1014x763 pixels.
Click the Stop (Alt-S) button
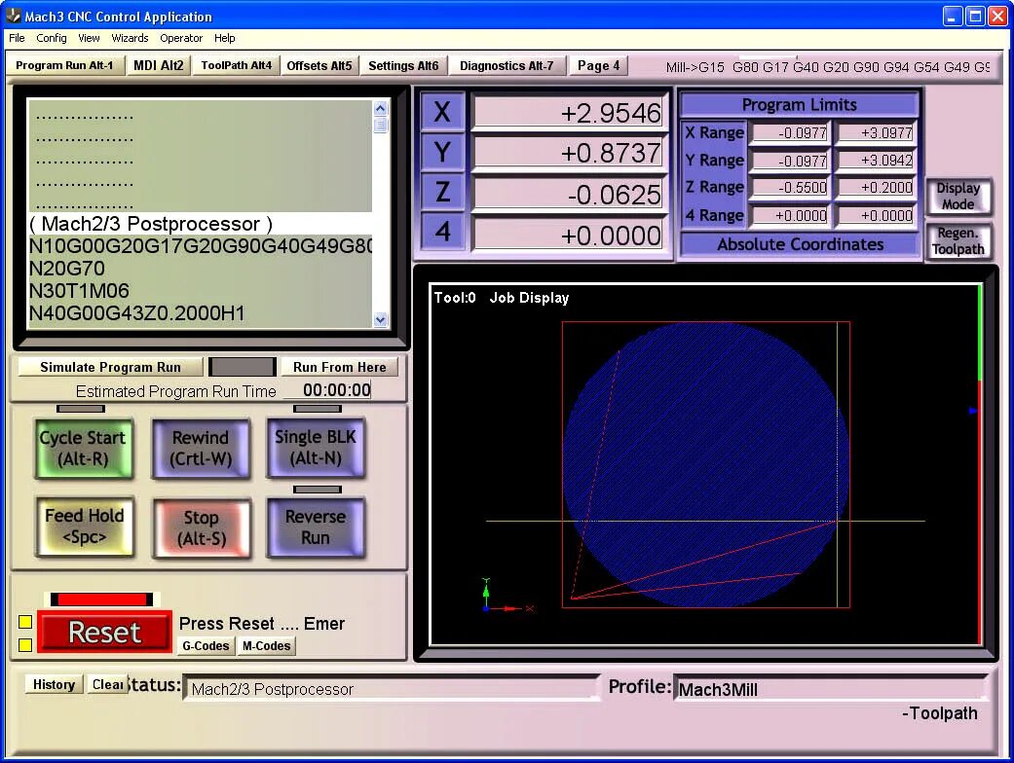[202, 528]
